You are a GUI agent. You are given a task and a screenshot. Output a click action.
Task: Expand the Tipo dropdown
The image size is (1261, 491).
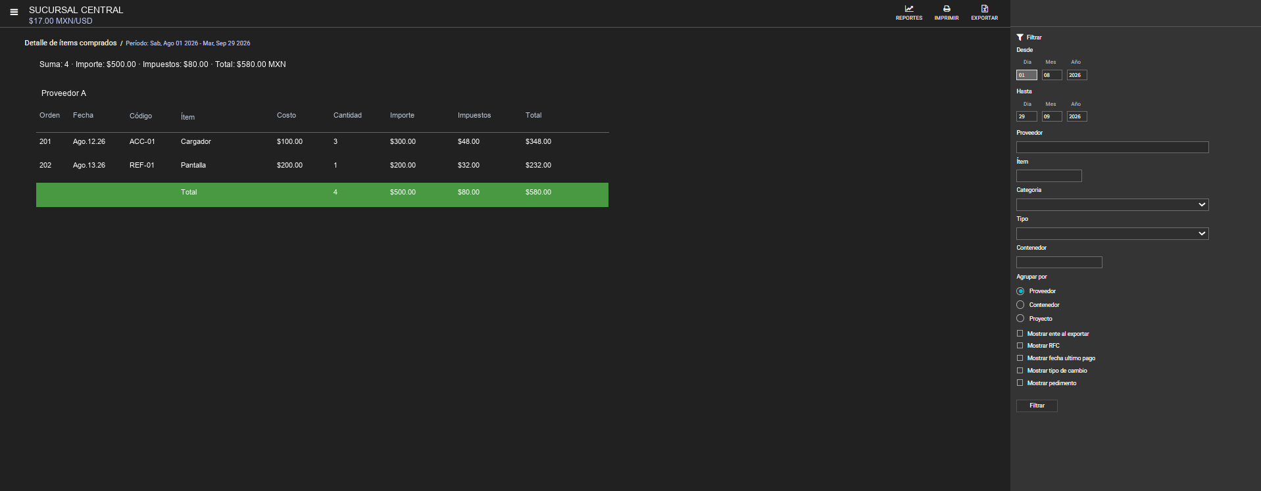pyautogui.click(x=1112, y=234)
